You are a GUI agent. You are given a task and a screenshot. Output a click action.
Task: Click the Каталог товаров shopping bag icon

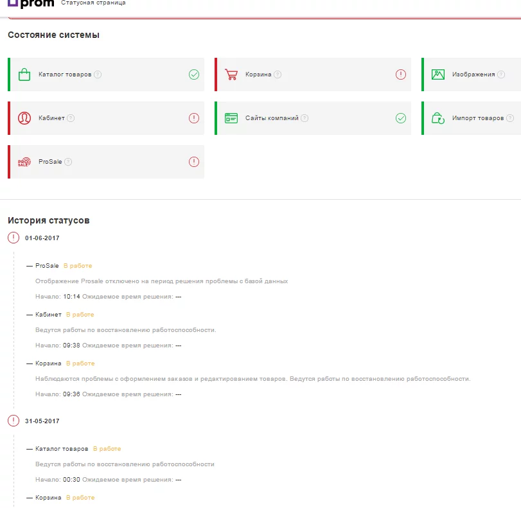click(24, 74)
